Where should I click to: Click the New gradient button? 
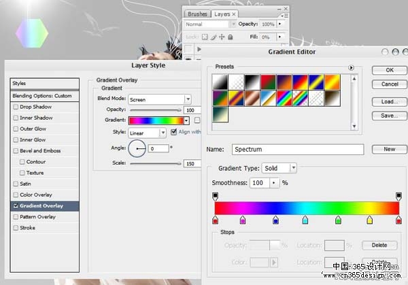point(389,149)
